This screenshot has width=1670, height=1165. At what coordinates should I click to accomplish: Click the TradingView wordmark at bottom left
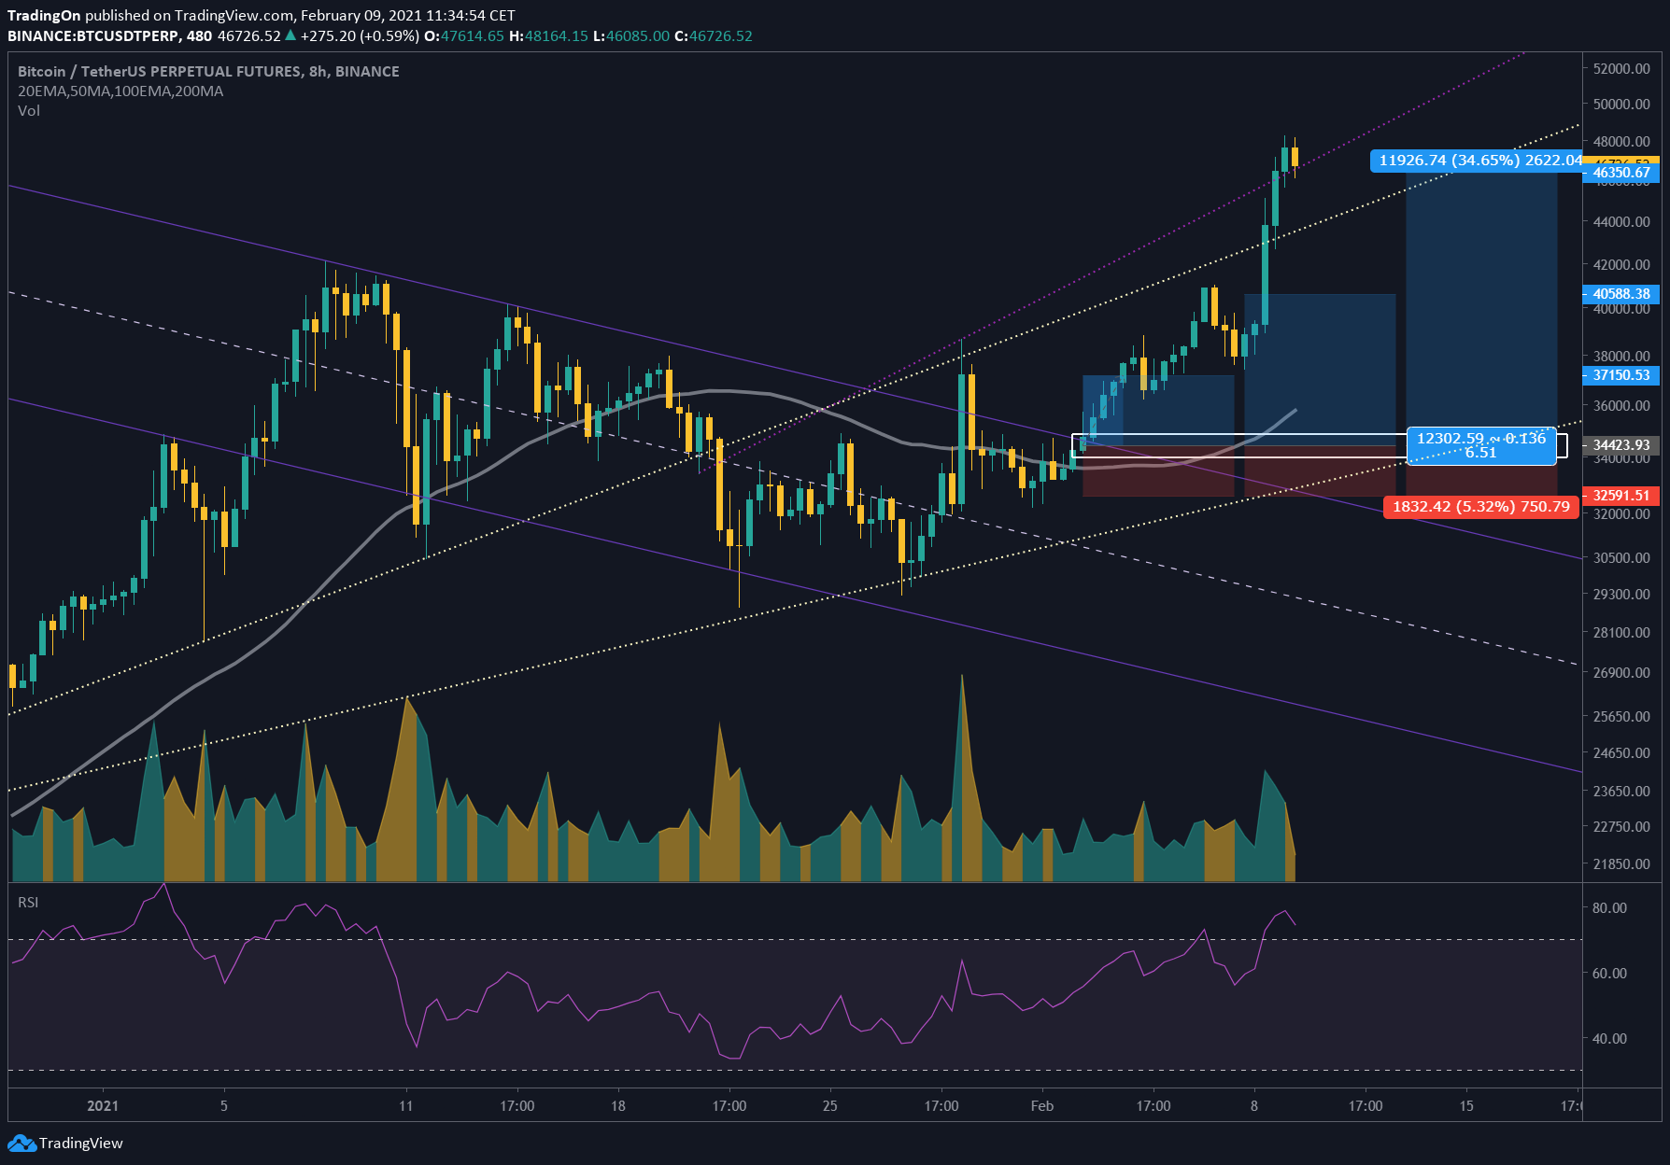point(81,1144)
